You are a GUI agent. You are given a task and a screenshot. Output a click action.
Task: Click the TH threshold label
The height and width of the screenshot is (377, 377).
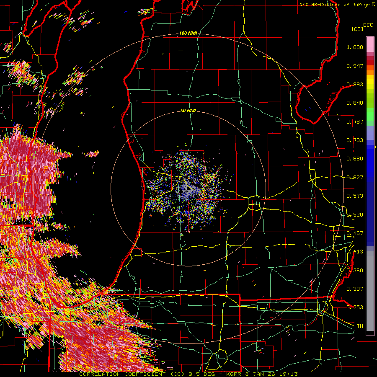360,326
